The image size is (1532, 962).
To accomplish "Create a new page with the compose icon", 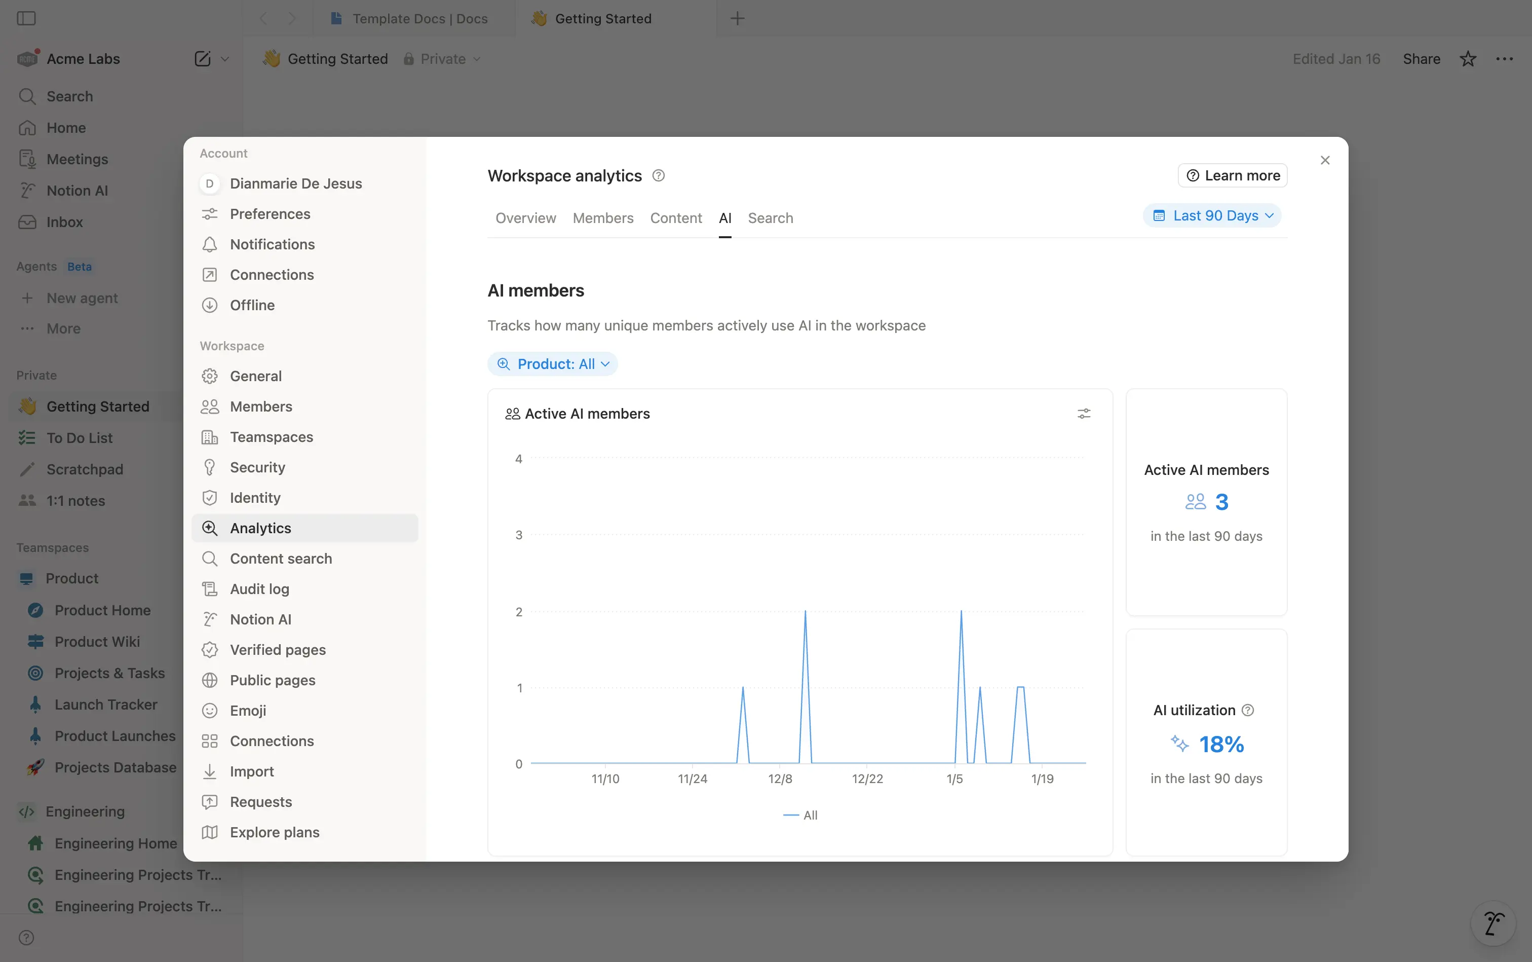I will click(201, 58).
